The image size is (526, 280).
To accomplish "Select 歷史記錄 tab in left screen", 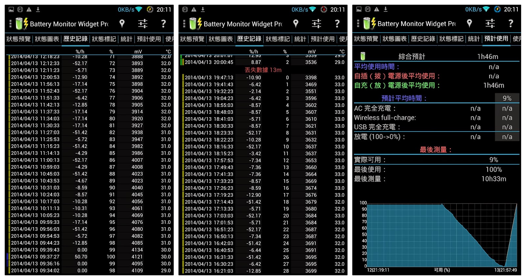I will [x=76, y=39].
